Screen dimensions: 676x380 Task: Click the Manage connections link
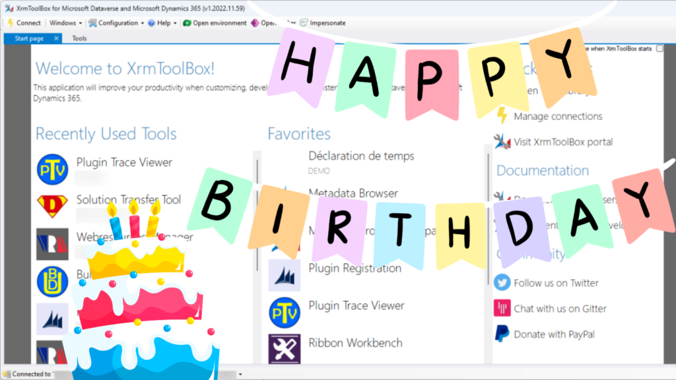tap(558, 116)
